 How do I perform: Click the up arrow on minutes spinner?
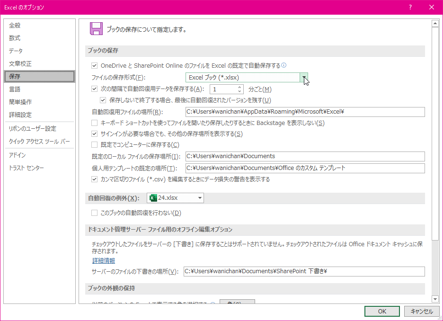(239, 86)
